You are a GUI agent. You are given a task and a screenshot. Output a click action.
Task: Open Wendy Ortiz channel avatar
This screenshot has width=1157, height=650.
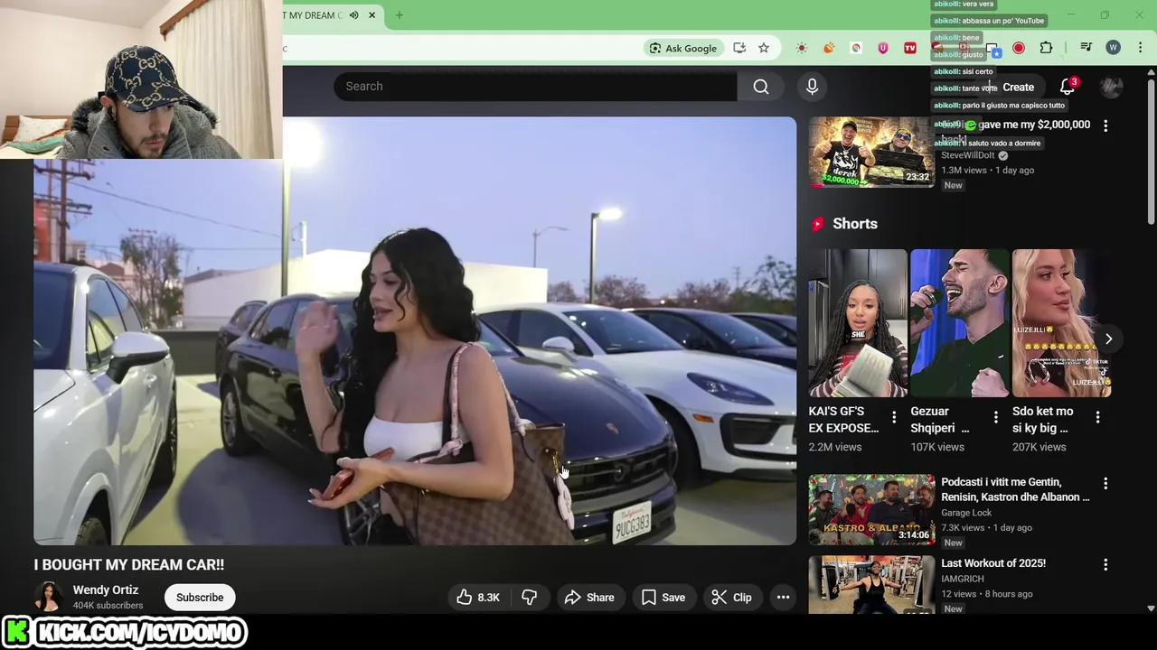(x=49, y=597)
